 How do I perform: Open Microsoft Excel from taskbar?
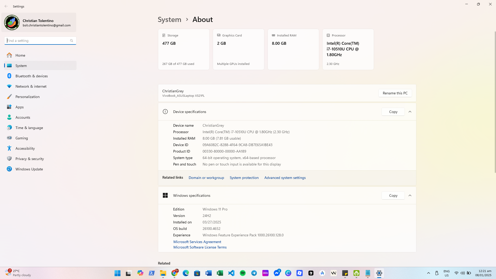click(220, 273)
